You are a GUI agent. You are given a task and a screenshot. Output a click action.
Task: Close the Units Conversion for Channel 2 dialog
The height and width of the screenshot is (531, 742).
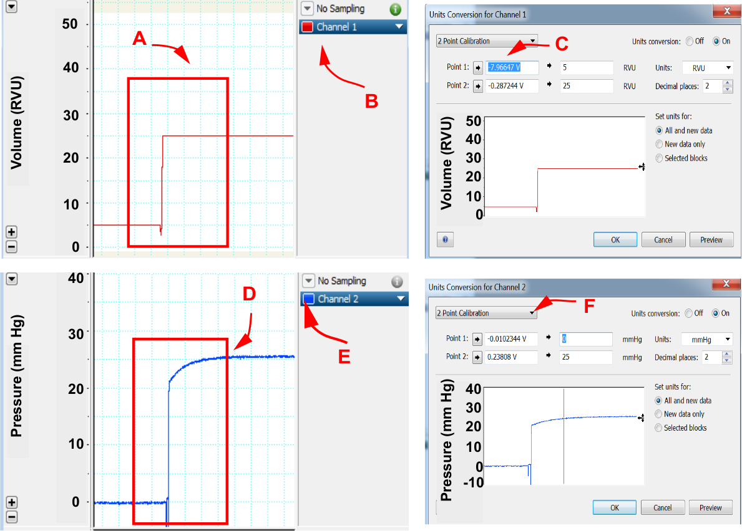pos(726,284)
